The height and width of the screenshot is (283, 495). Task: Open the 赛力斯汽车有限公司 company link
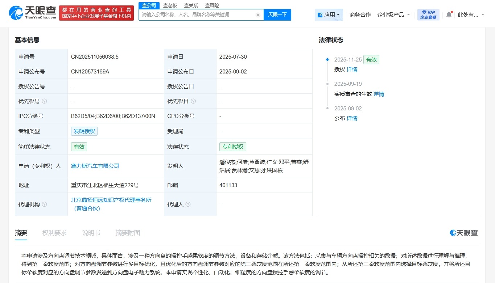[96, 166]
